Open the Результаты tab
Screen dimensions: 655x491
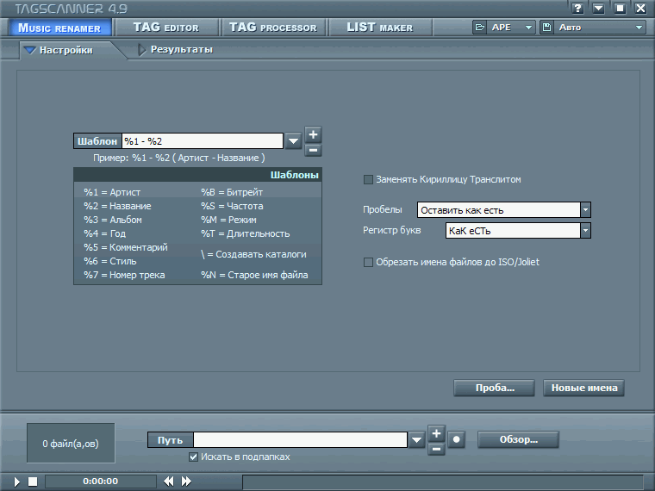pos(181,50)
